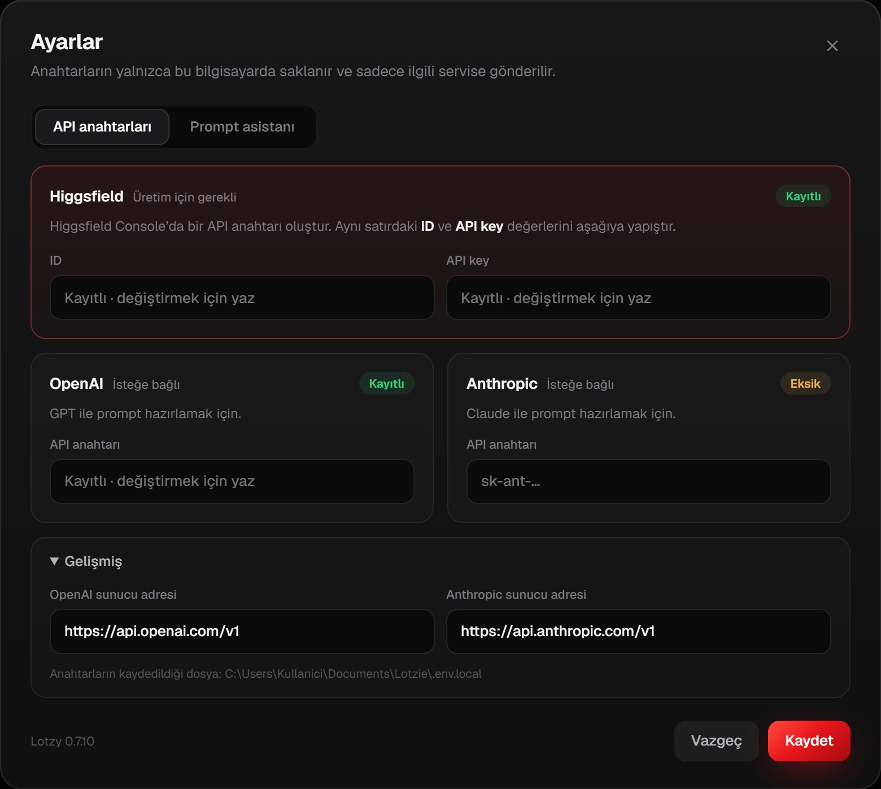This screenshot has width=881, height=789.
Task: Click 'GPT ile prompt hazırlamak için.' text
Action: [x=146, y=414]
